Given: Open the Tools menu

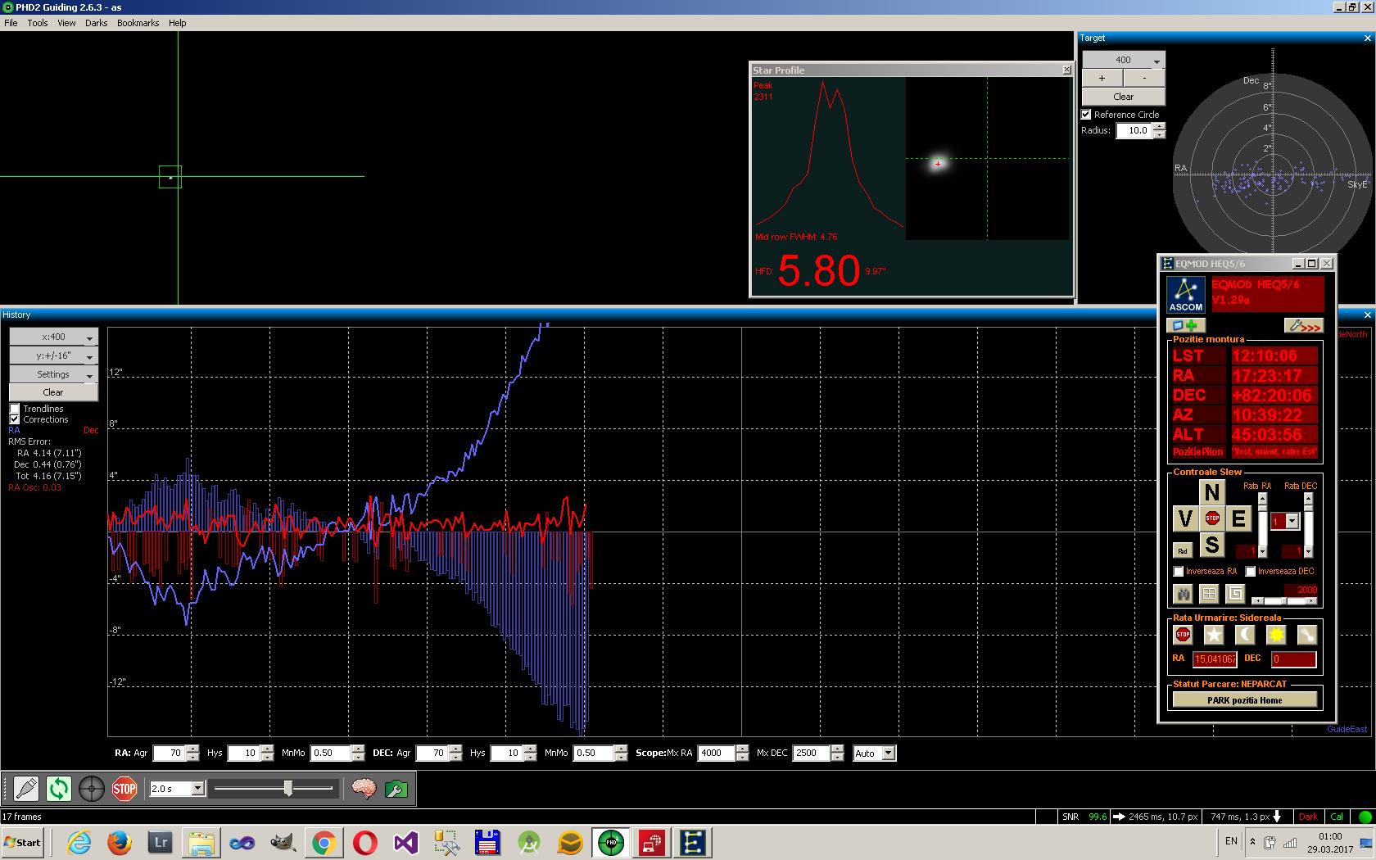Looking at the screenshot, I should pos(38,23).
